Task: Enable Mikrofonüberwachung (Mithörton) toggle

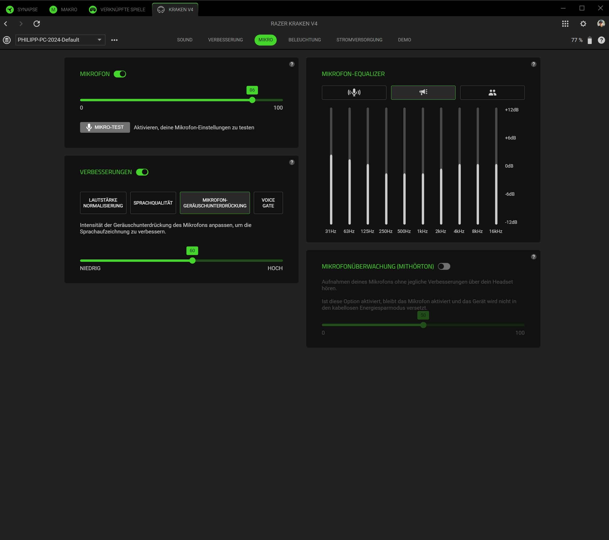Action: coord(444,266)
